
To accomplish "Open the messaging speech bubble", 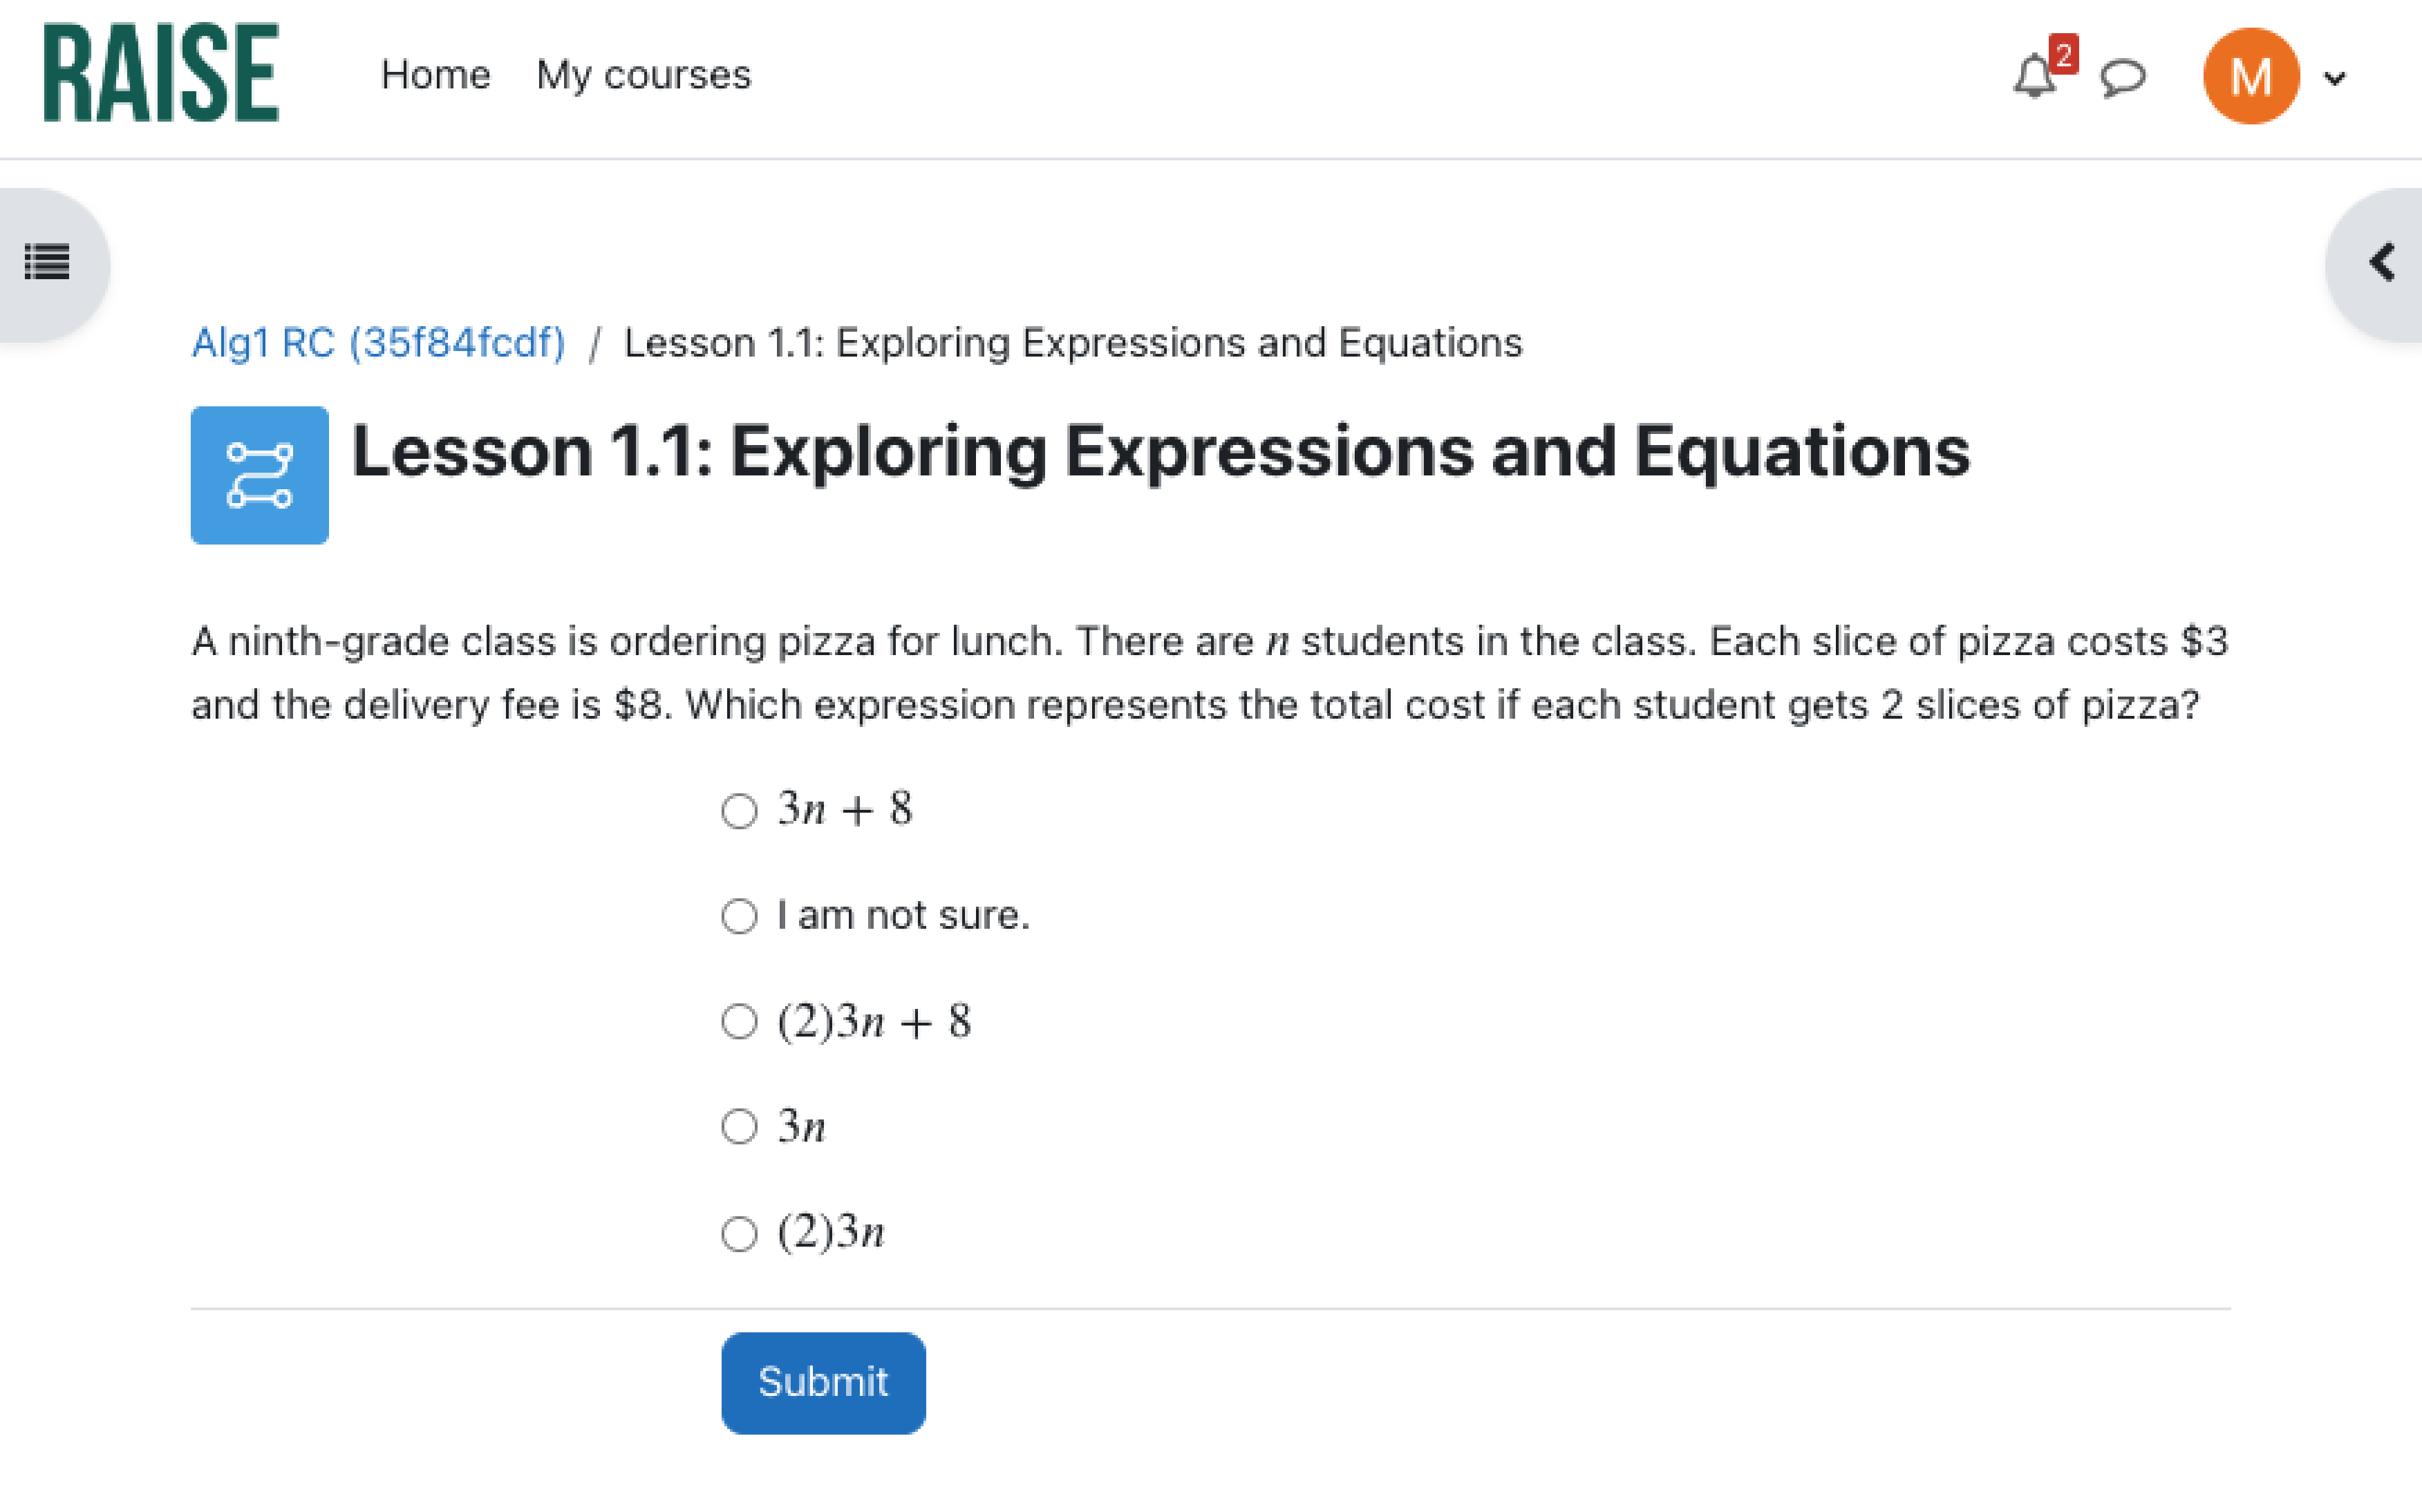I will [2122, 77].
